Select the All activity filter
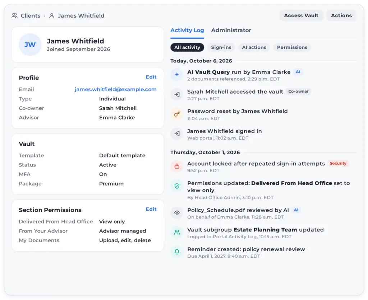 (x=187, y=47)
